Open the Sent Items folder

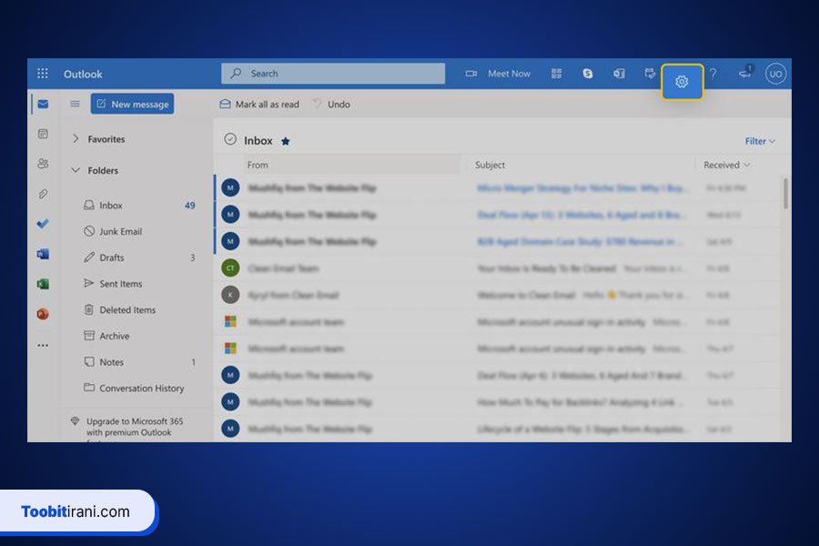pos(120,284)
